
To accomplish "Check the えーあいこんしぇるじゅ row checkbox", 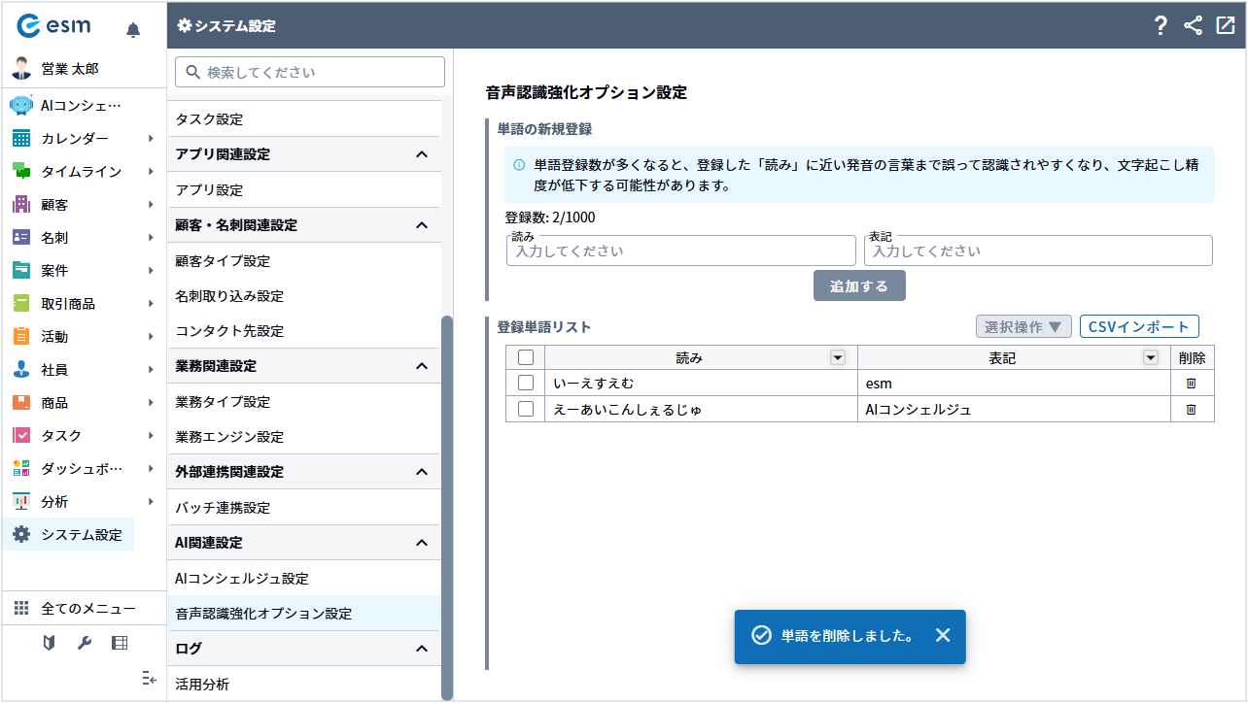I will (x=526, y=410).
